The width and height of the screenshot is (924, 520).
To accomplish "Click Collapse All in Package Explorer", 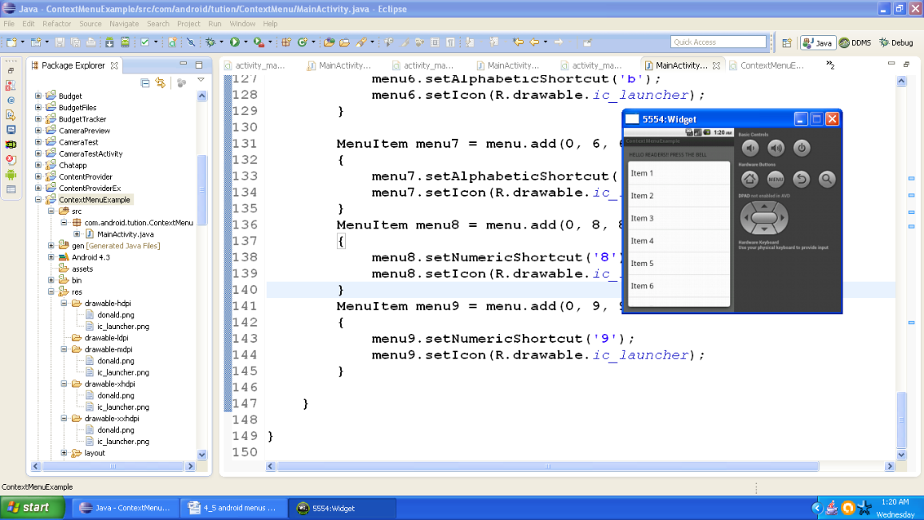I will [145, 83].
